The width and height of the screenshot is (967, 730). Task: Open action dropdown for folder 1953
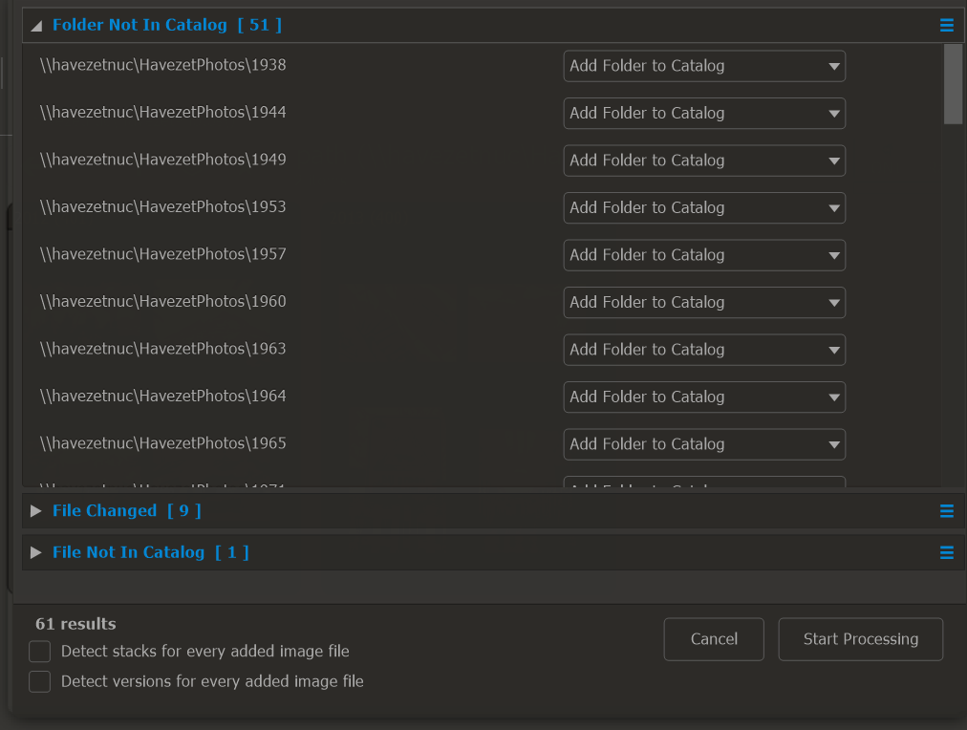(704, 207)
